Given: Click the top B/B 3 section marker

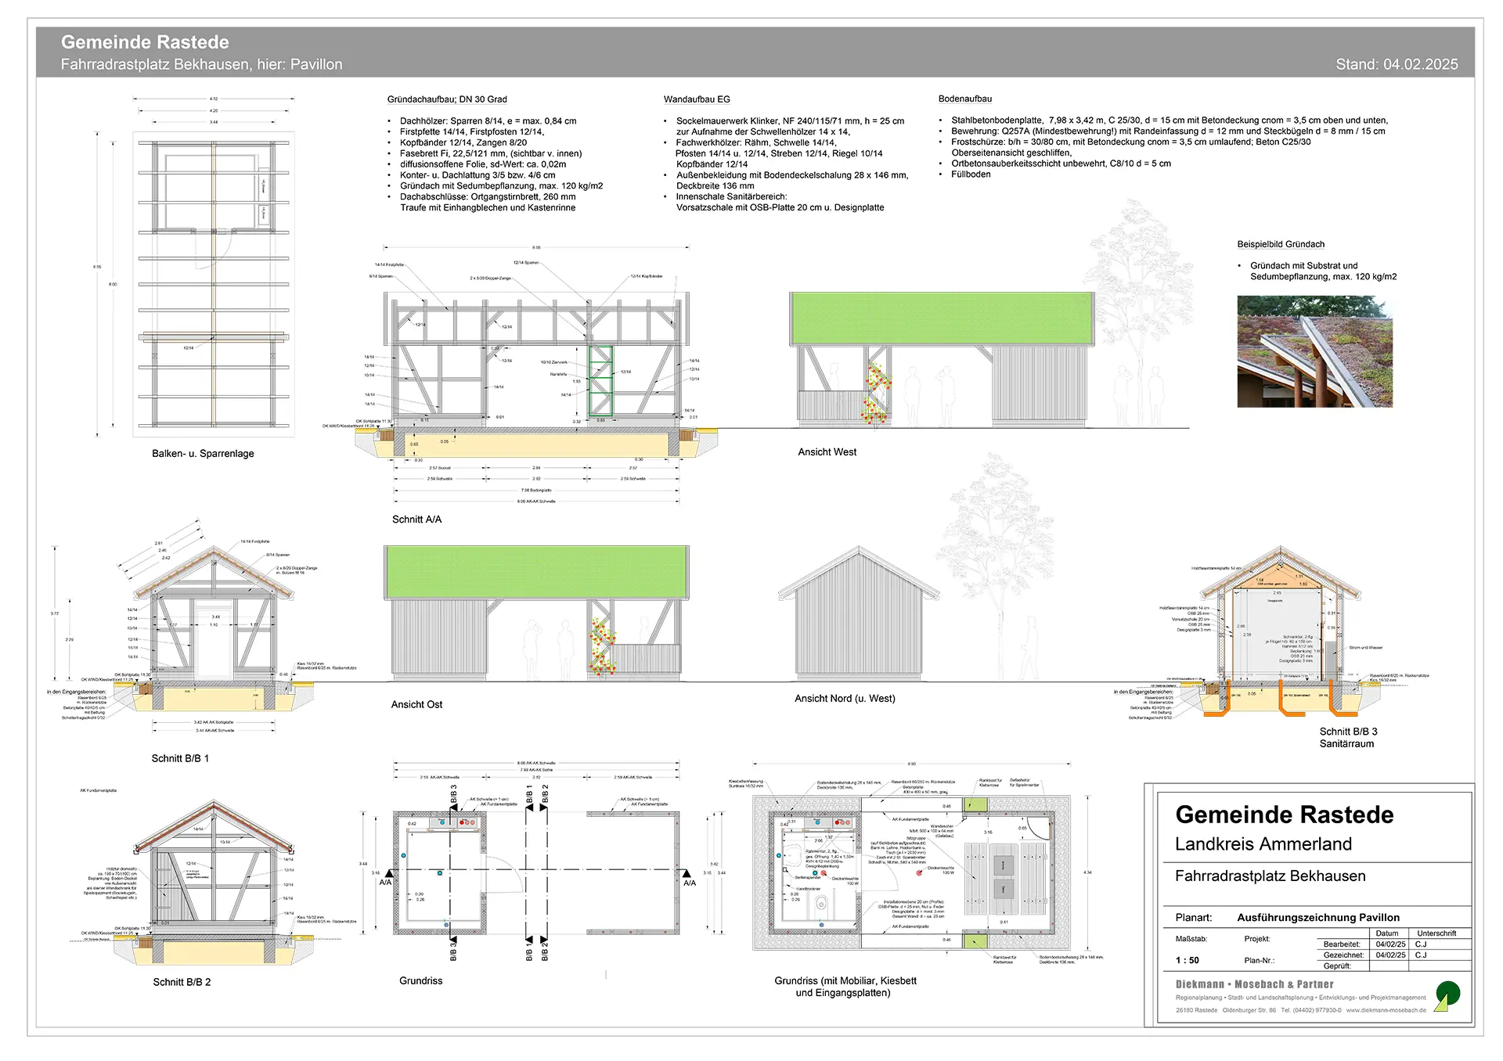Looking at the screenshot, I should [x=453, y=798].
